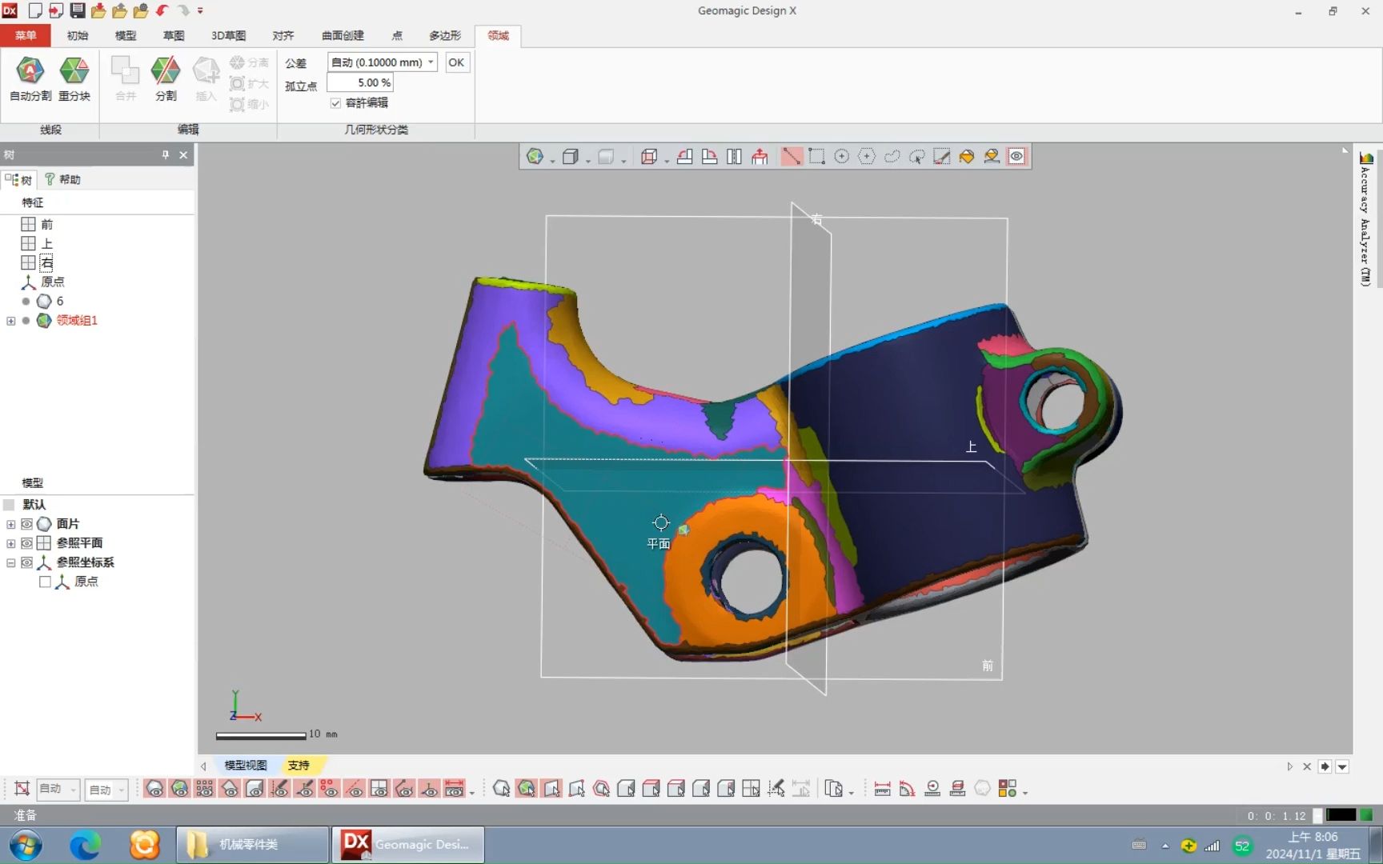
Task: Activate the rectangle selection tool in viewport
Action: [x=817, y=156]
